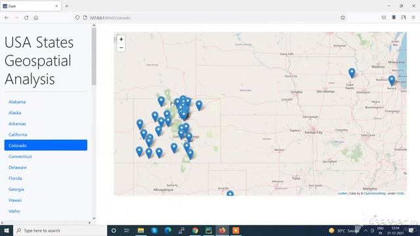Select the highlighted Colorado item
The width and height of the screenshot is (420, 236).
click(46, 146)
